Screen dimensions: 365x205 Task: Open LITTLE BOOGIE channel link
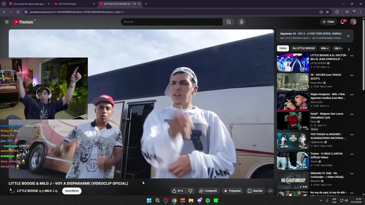click(28, 191)
